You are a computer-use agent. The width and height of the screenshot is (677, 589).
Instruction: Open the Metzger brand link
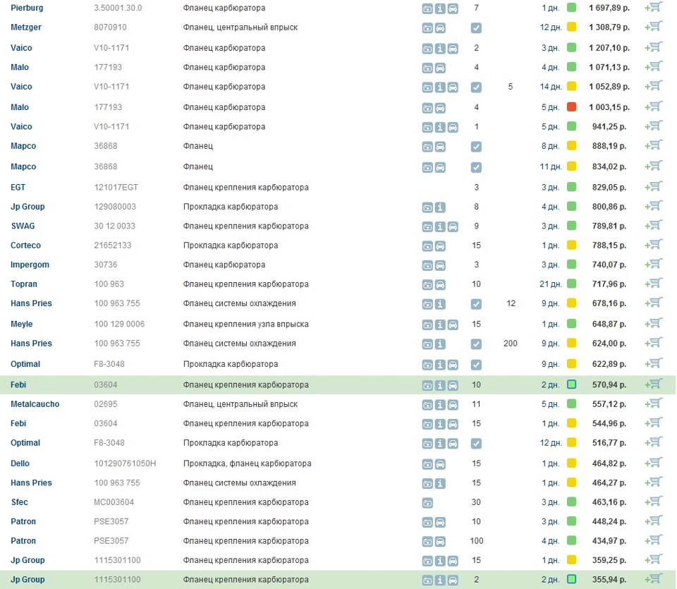26,28
